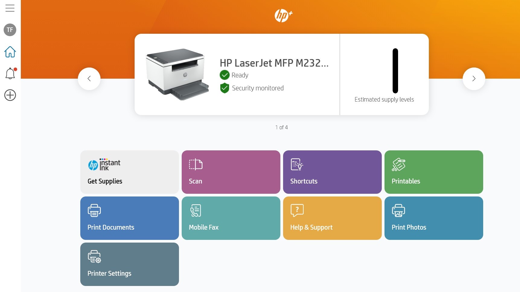Open the HP LaserJet printer image
Viewport: 520px width, 292px height.
pyautogui.click(x=177, y=74)
